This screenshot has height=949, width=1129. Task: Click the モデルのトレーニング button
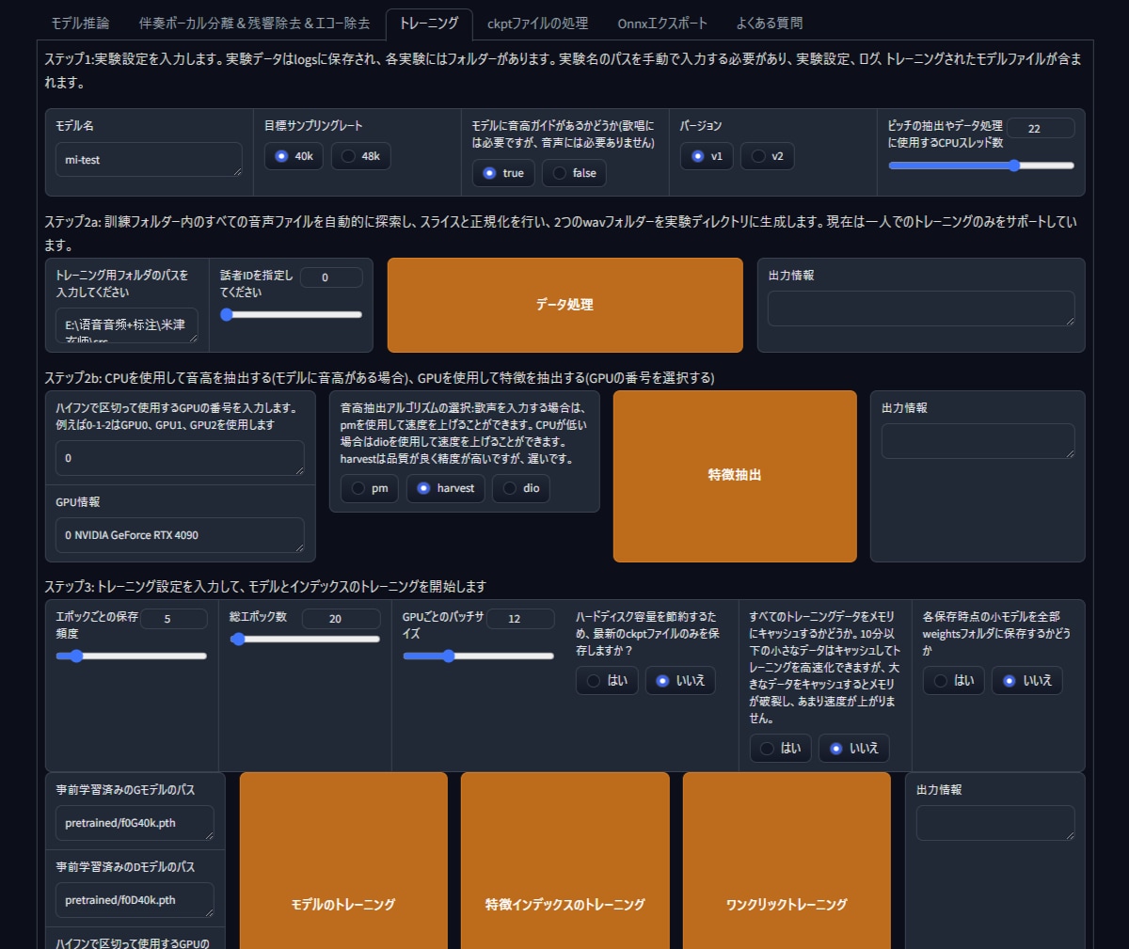pos(343,861)
